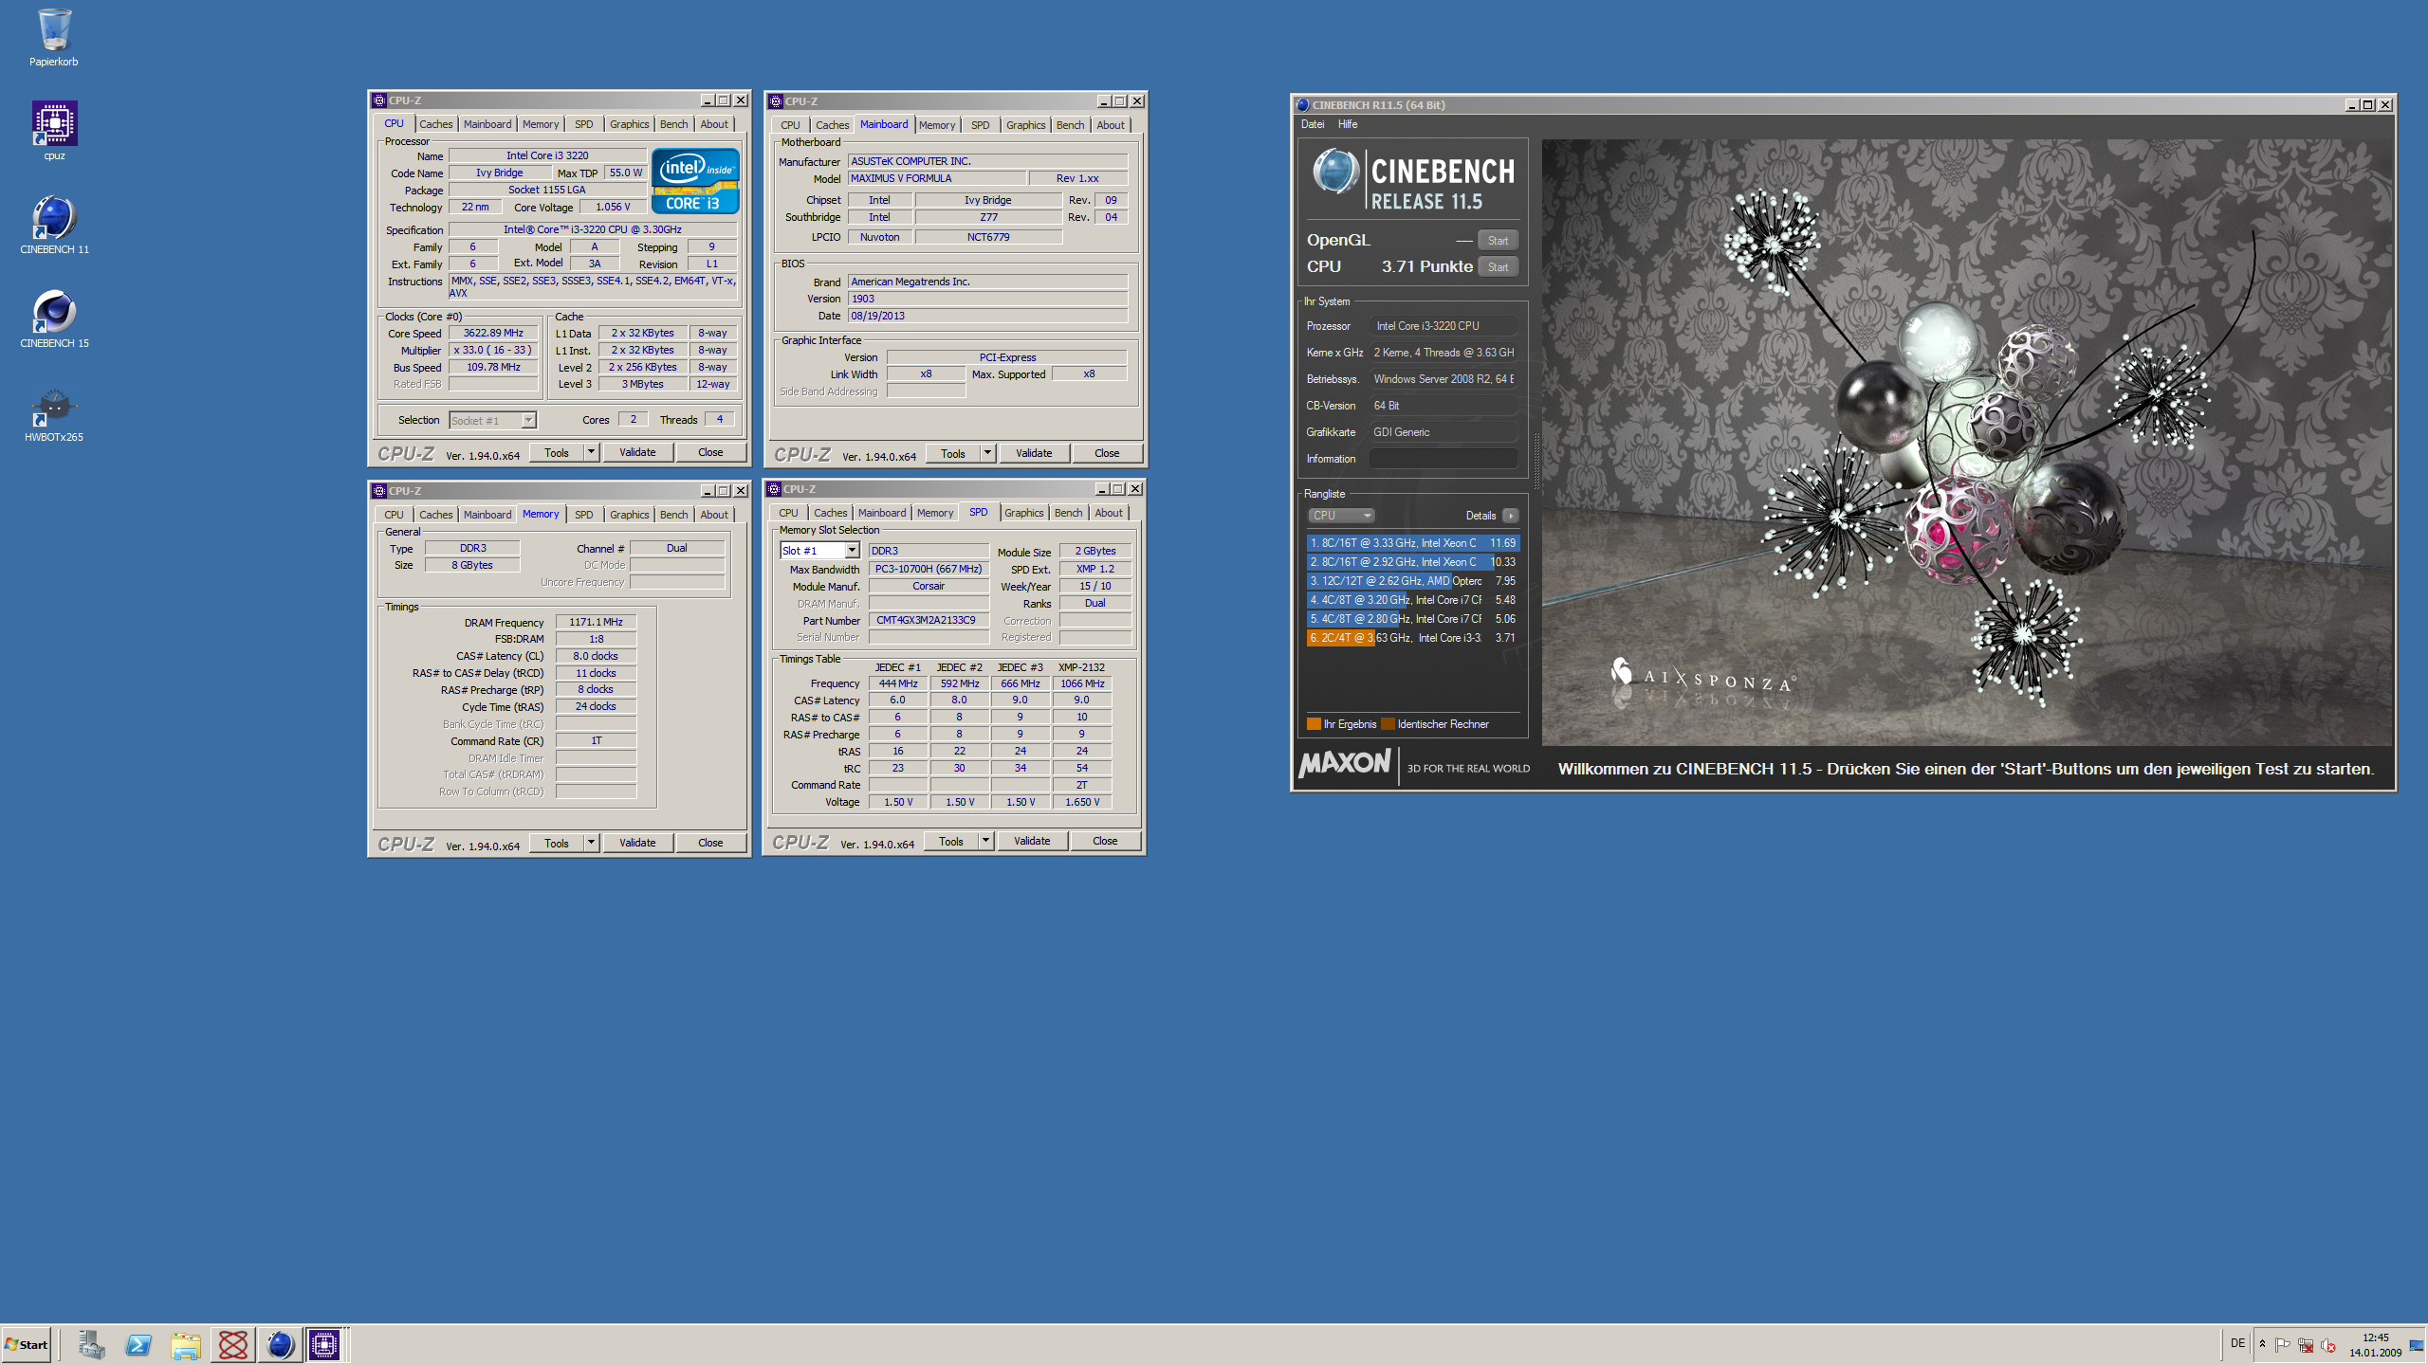2428x1365 pixels.
Task: Click the DE language indicator in the taskbar
Action: pyautogui.click(x=2237, y=1344)
